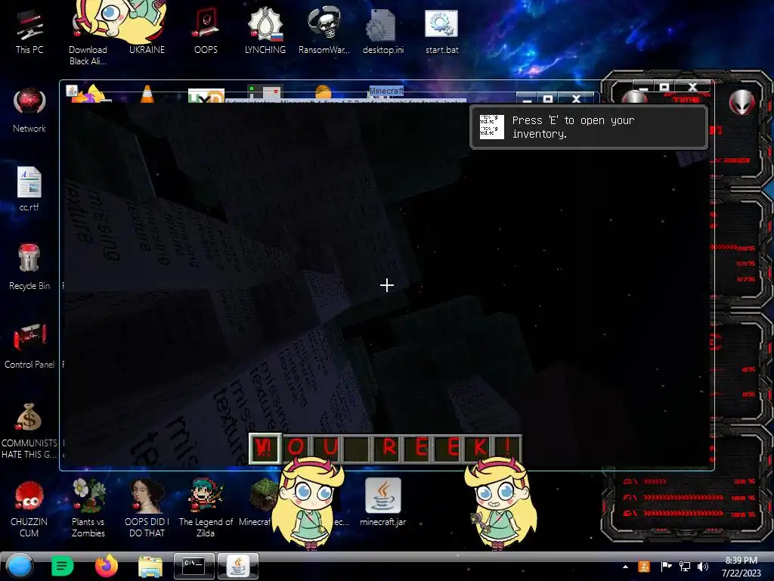
Task: Click the Minecraft game crosshair
Action: click(387, 285)
